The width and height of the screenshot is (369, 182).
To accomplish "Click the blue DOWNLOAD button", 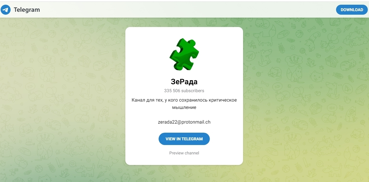I will (x=352, y=10).
